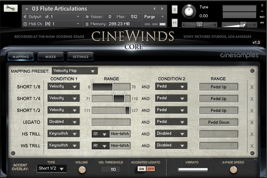Click the Accent Overlay Volume knob
Image resolution: width=267 pixels, height=178 pixels.
point(82,170)
